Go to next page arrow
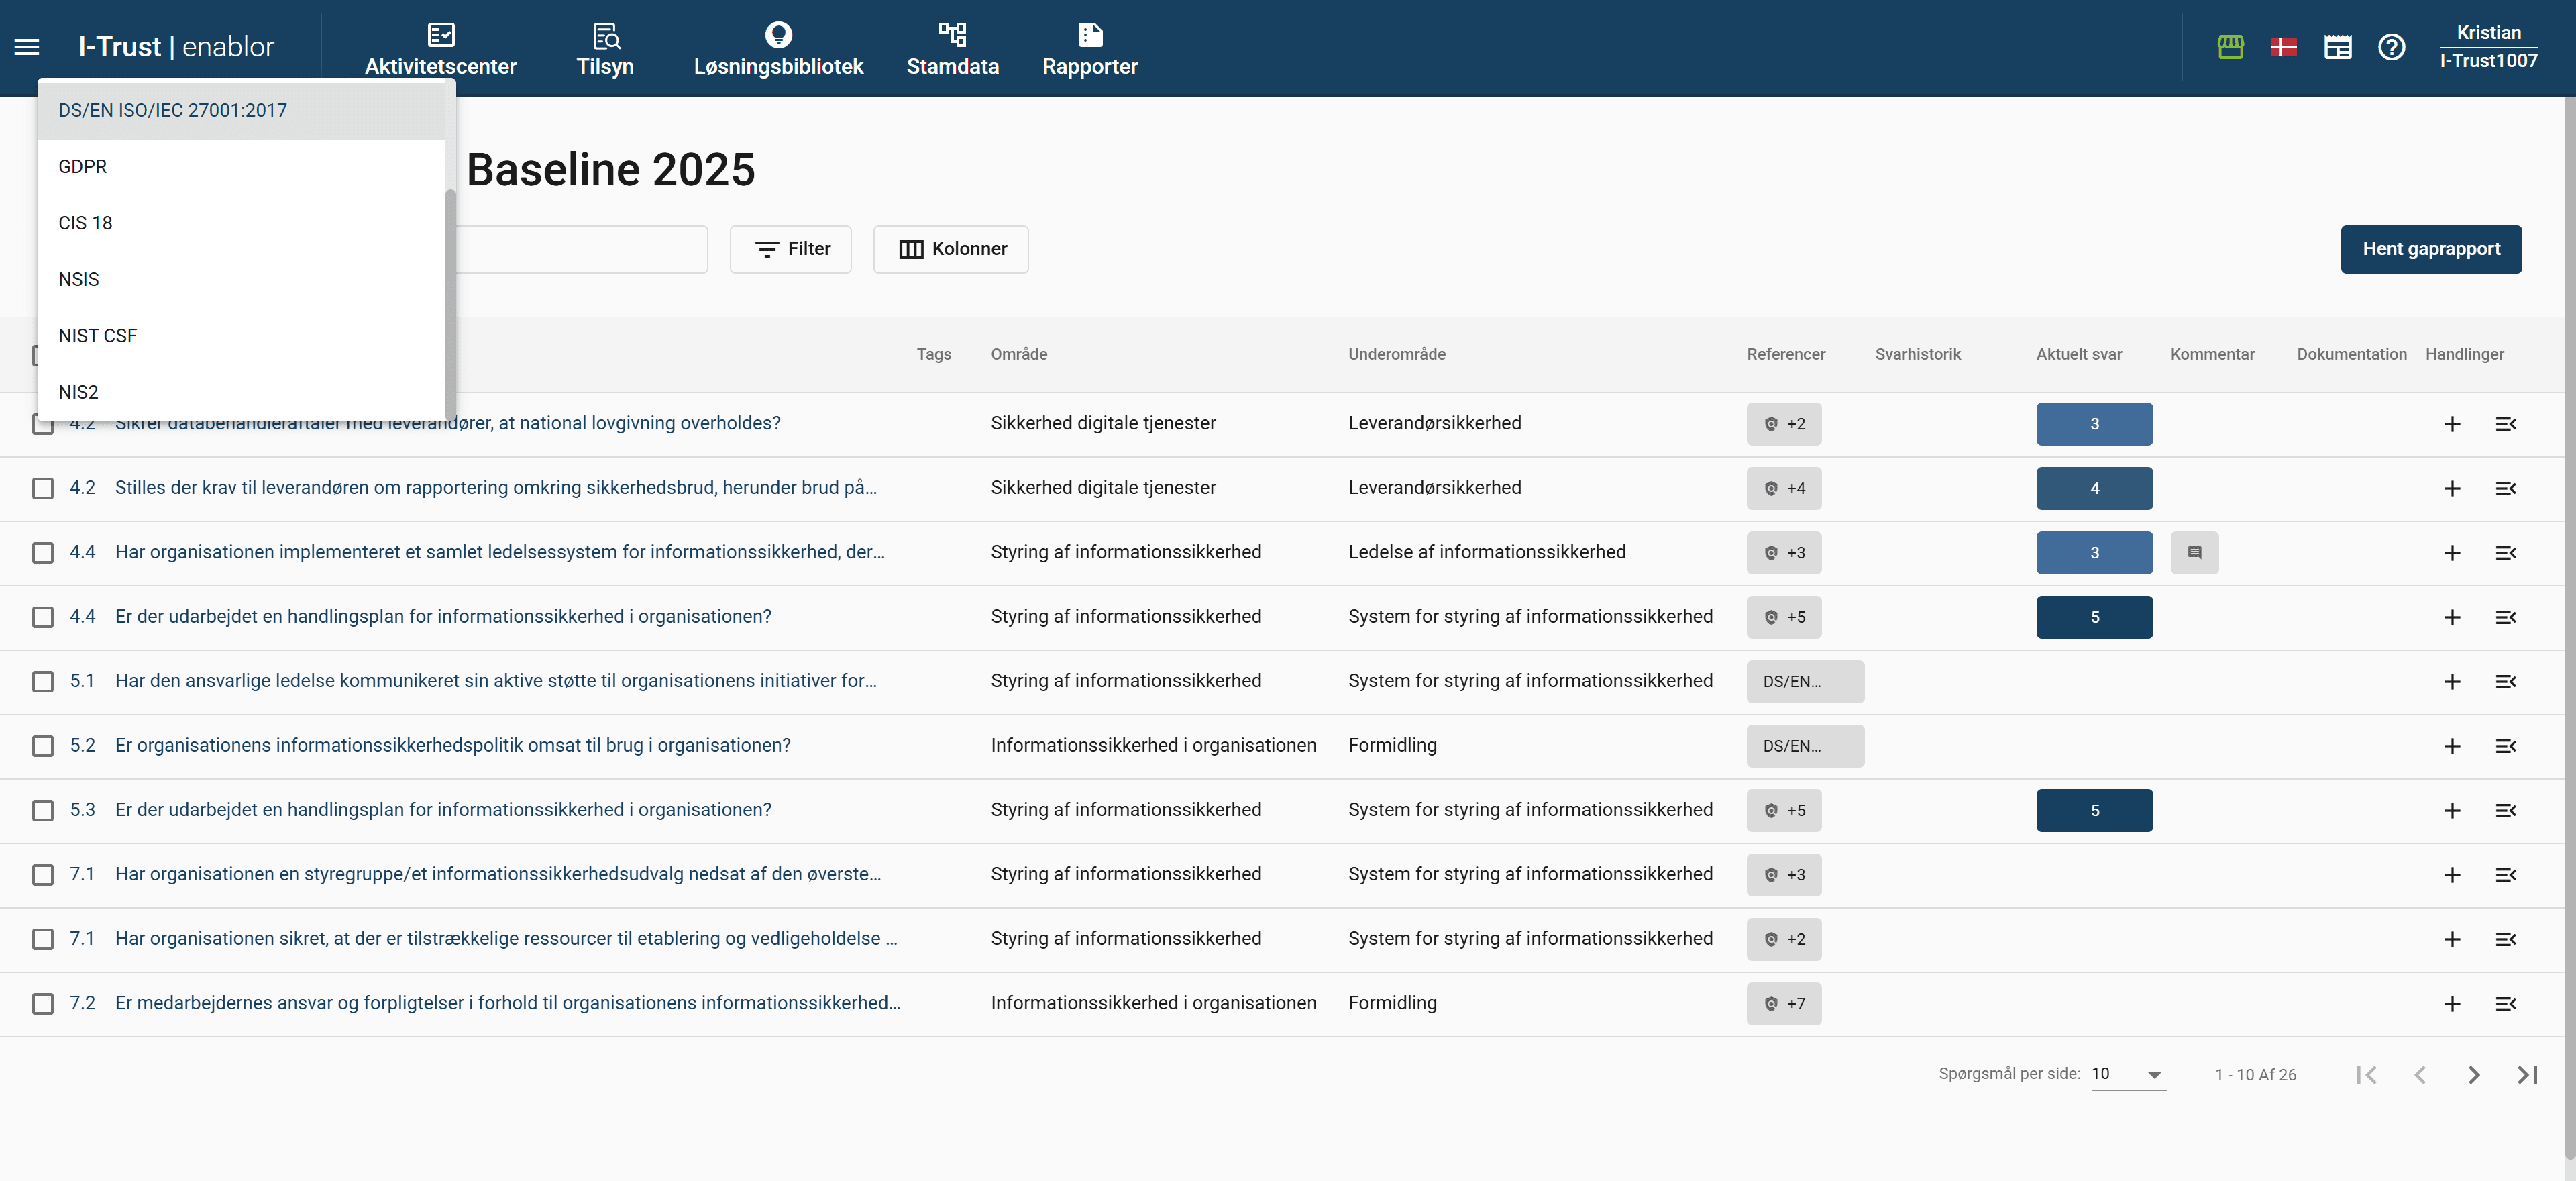The height and width of the screenshot is (1181, 2576). coord(2473,1075)
